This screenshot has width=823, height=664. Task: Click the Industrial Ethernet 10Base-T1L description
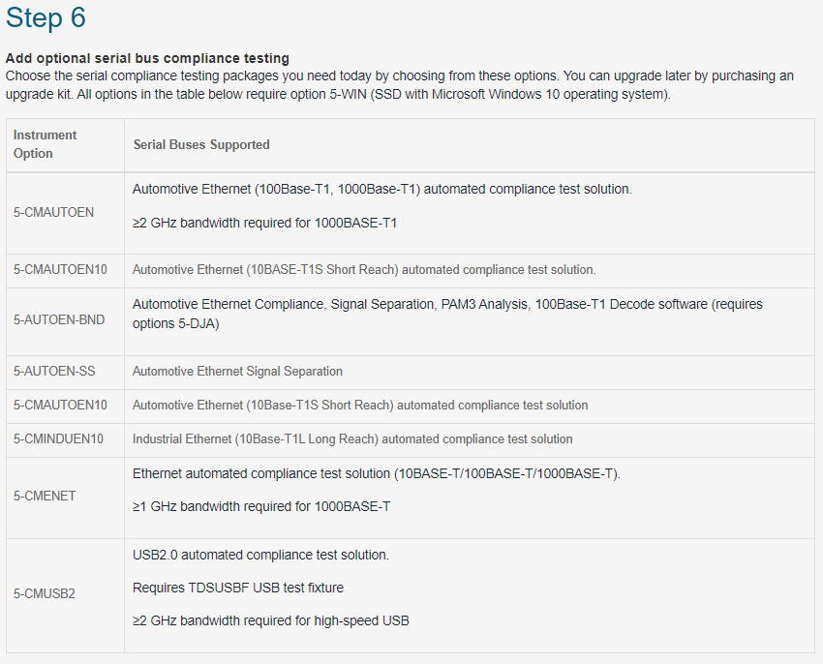(x=352, y=438)
